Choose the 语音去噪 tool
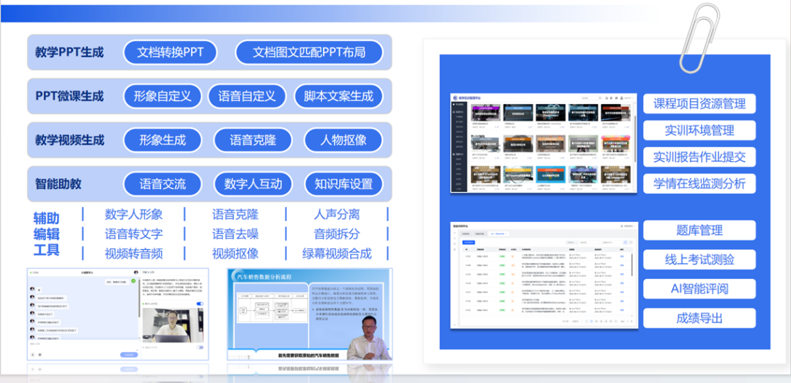 235,234
